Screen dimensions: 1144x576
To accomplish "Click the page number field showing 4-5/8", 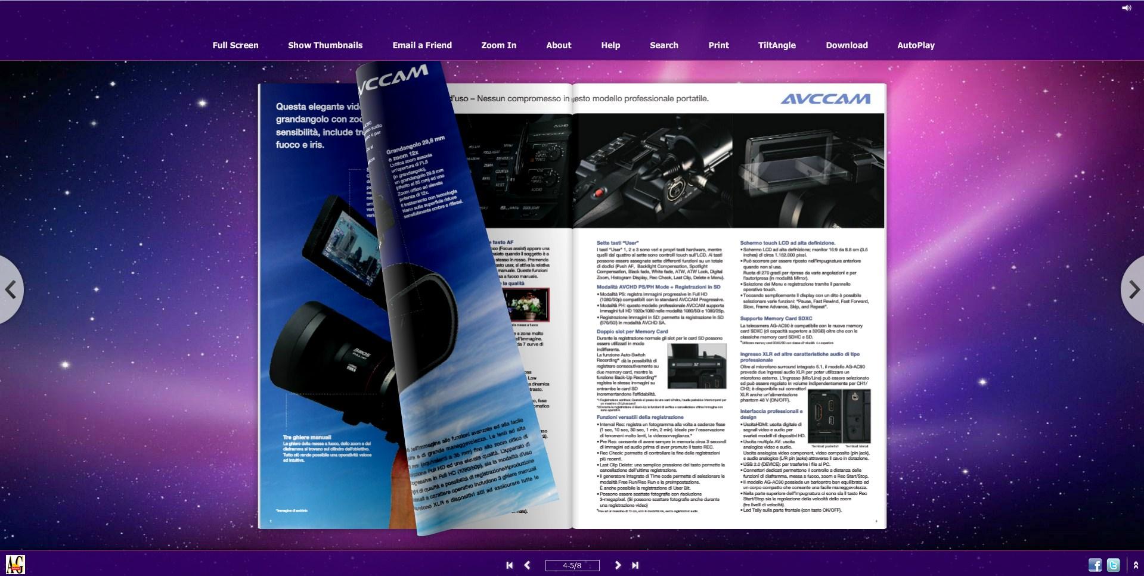I will pyautogui.click(x=572, y=565).
